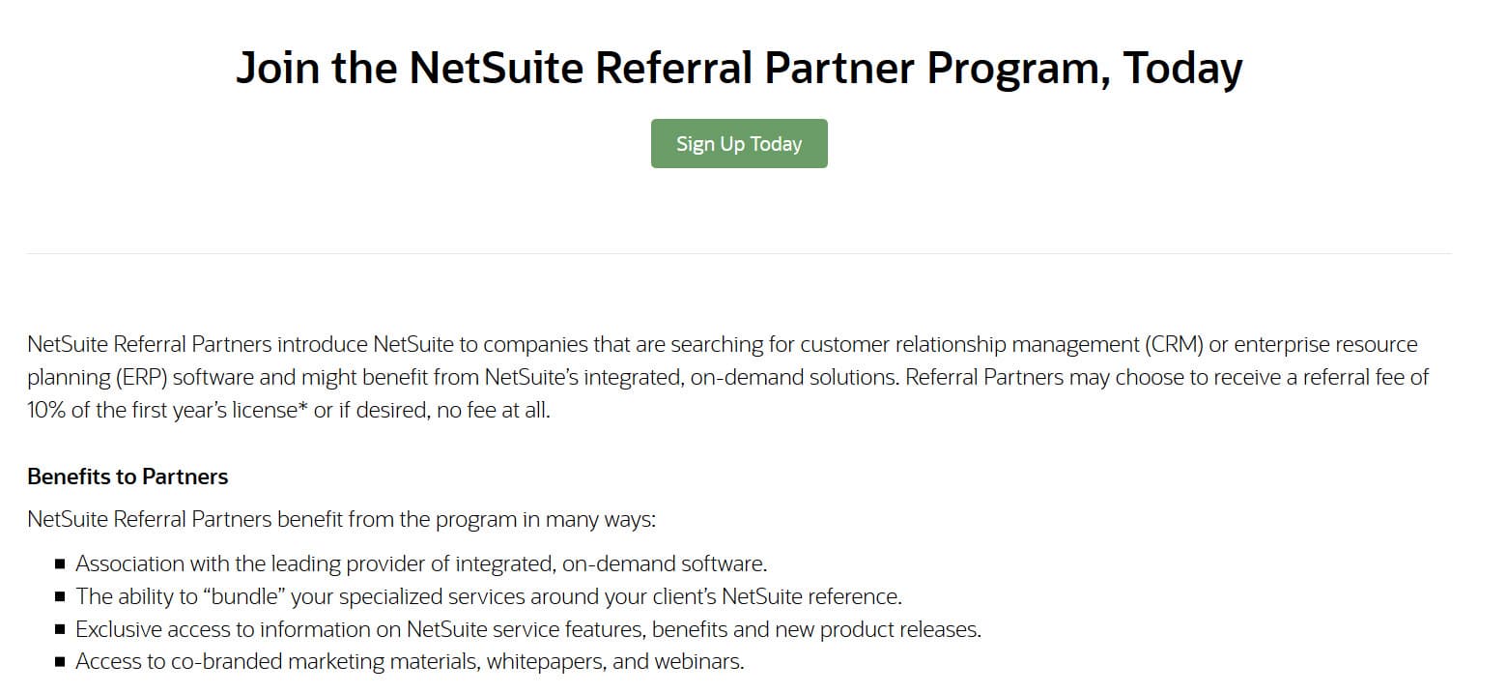
Task: Click the square bullet before "The ability to bundle"
Action: [x=60, y=596]
